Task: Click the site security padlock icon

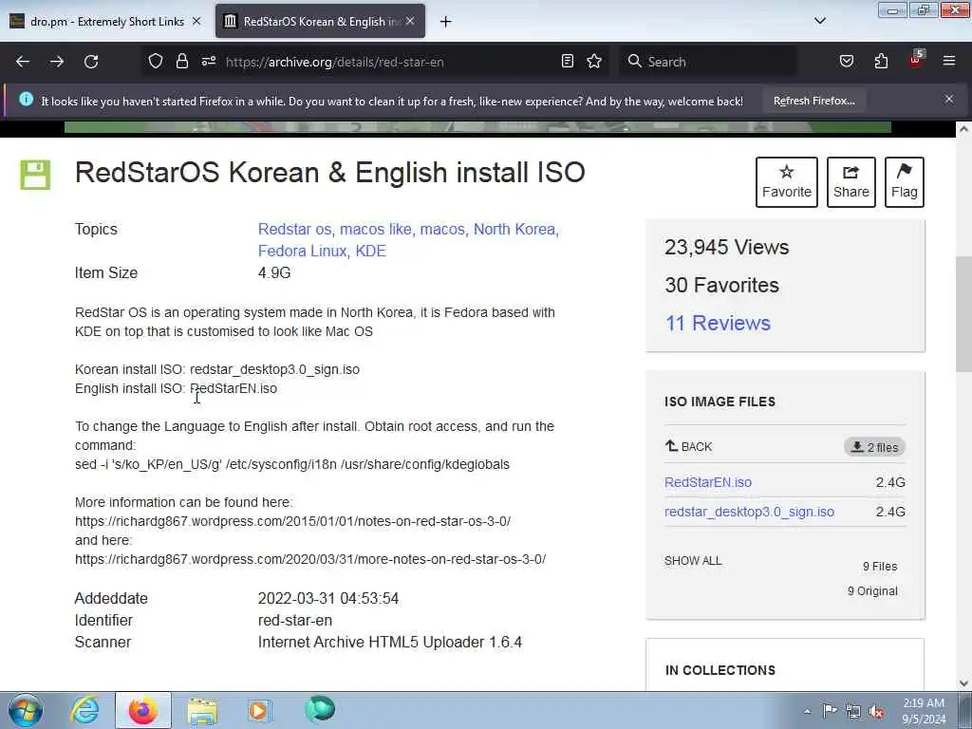Action: point(181,62)
